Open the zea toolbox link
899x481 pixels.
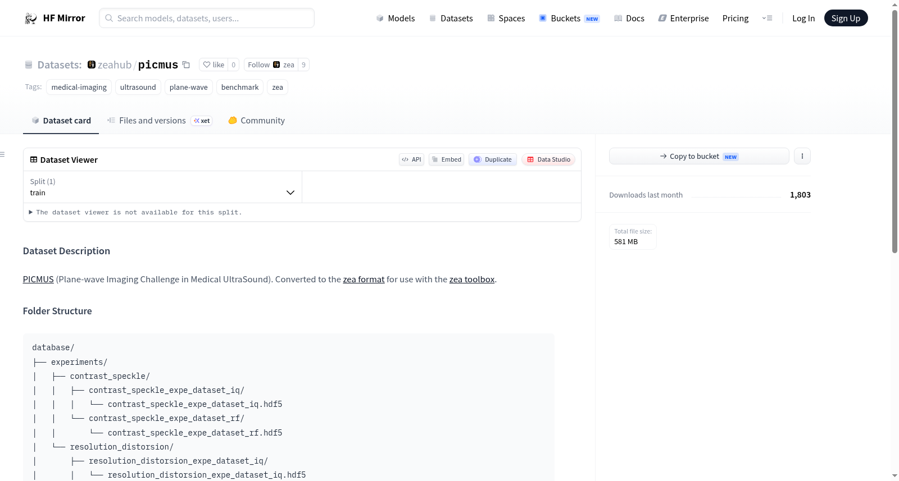(472, 280)
